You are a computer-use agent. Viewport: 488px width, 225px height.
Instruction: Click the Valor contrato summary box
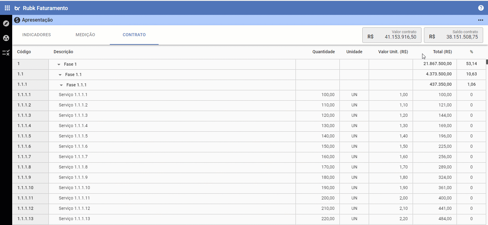pos(392,35)
